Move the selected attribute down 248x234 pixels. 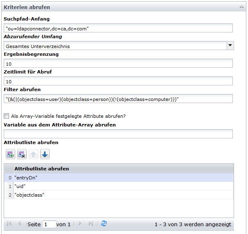point(45,154)
